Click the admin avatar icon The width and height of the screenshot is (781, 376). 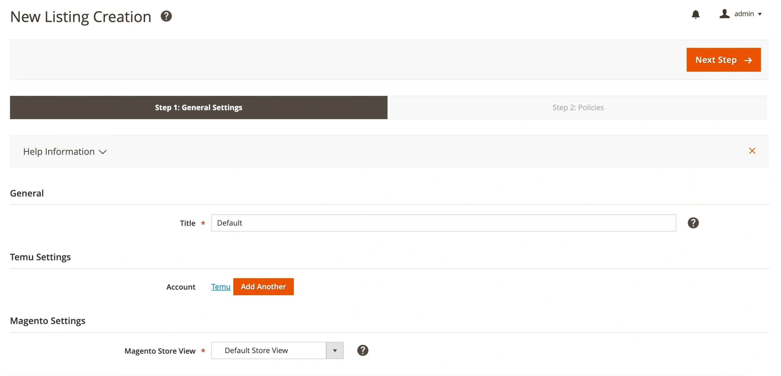(x=725, y=14)
